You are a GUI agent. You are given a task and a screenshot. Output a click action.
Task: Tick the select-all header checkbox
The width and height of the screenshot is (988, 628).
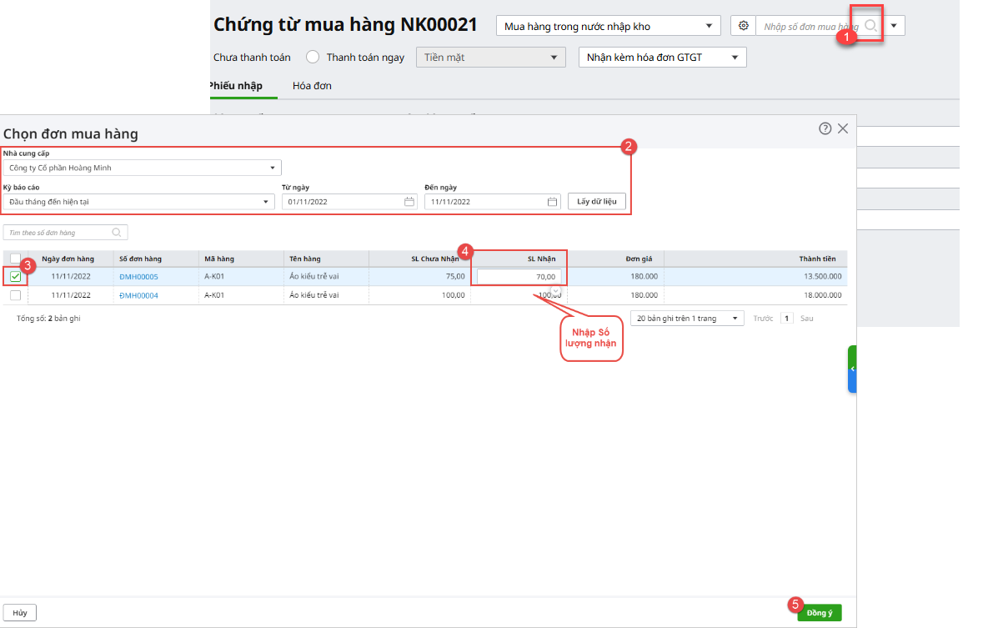click(x=15, y=259)
